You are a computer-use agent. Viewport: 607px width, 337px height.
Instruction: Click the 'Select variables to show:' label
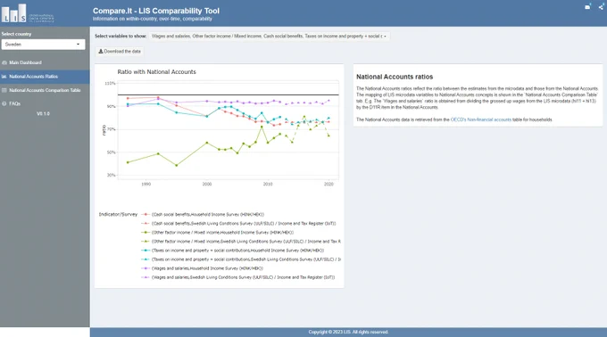pos(121,37)
